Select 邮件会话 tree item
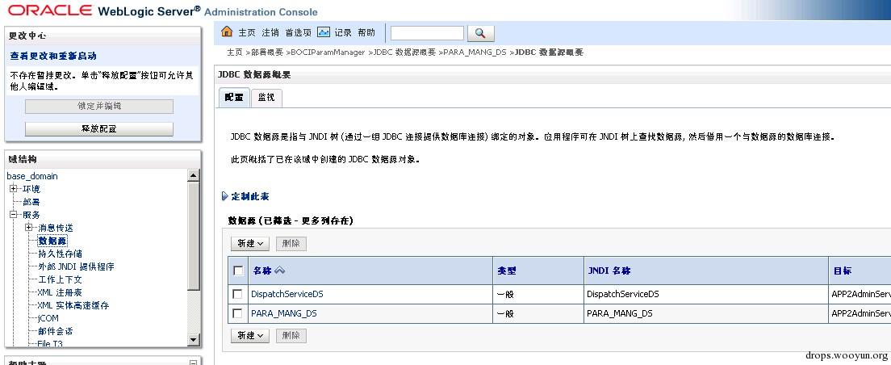The height and width of the screenshot is (365, 891). click(55, 331)
